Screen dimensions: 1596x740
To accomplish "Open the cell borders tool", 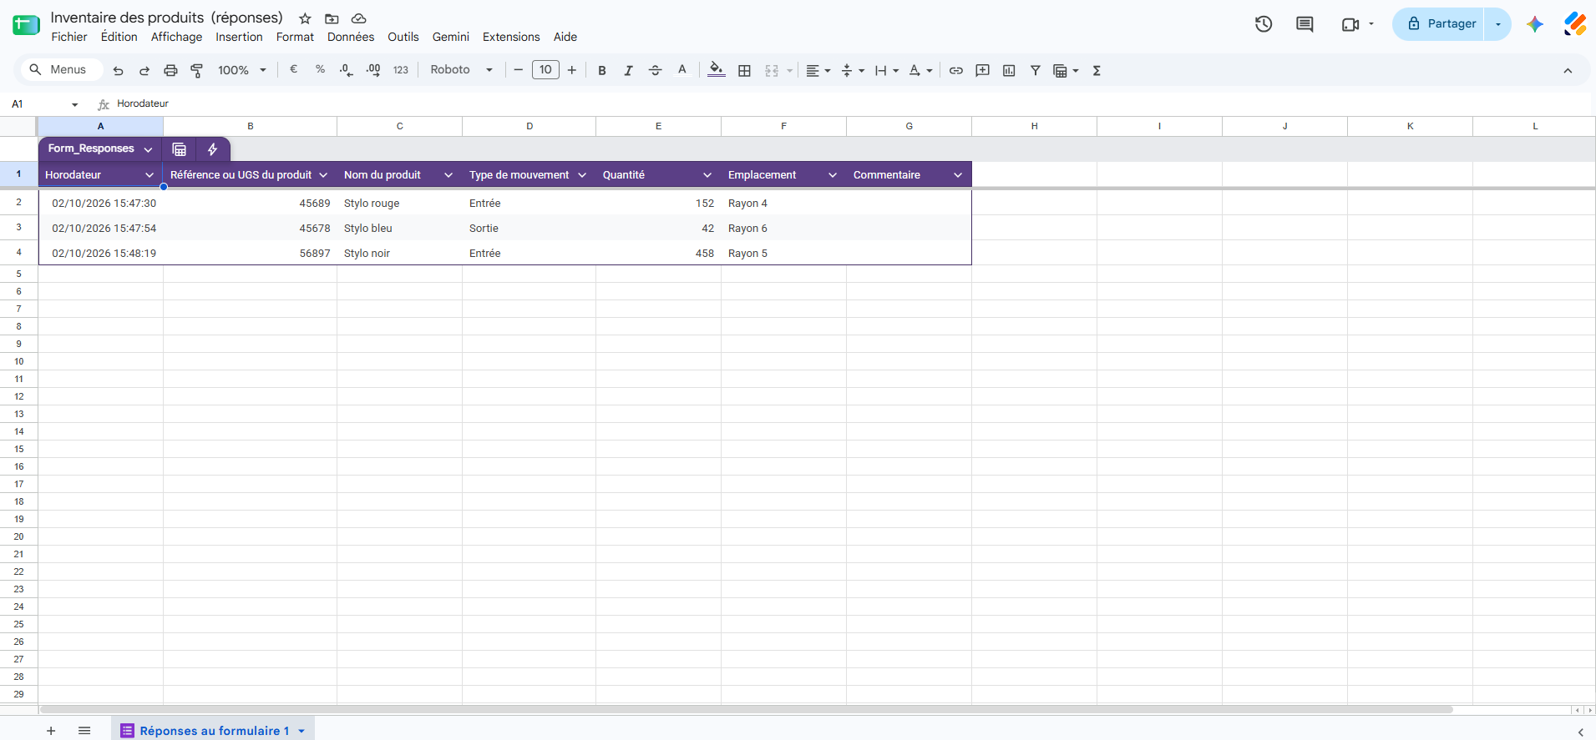I will tap(744, 71).
